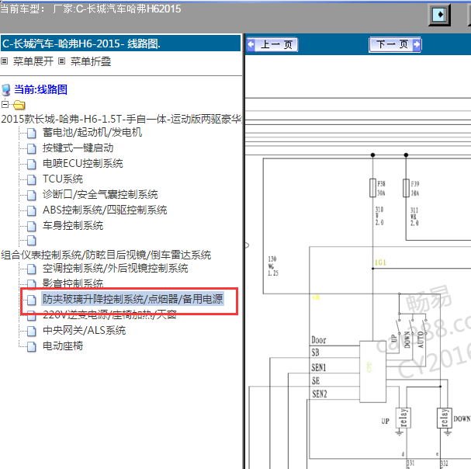Open 220V逆变电源/座椅加热/天窗 diagram
Screen dimensions: 471x469
coord(109,314)
